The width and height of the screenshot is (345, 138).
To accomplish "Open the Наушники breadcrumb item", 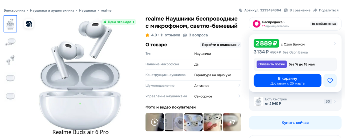I will (x=87, y=10).
